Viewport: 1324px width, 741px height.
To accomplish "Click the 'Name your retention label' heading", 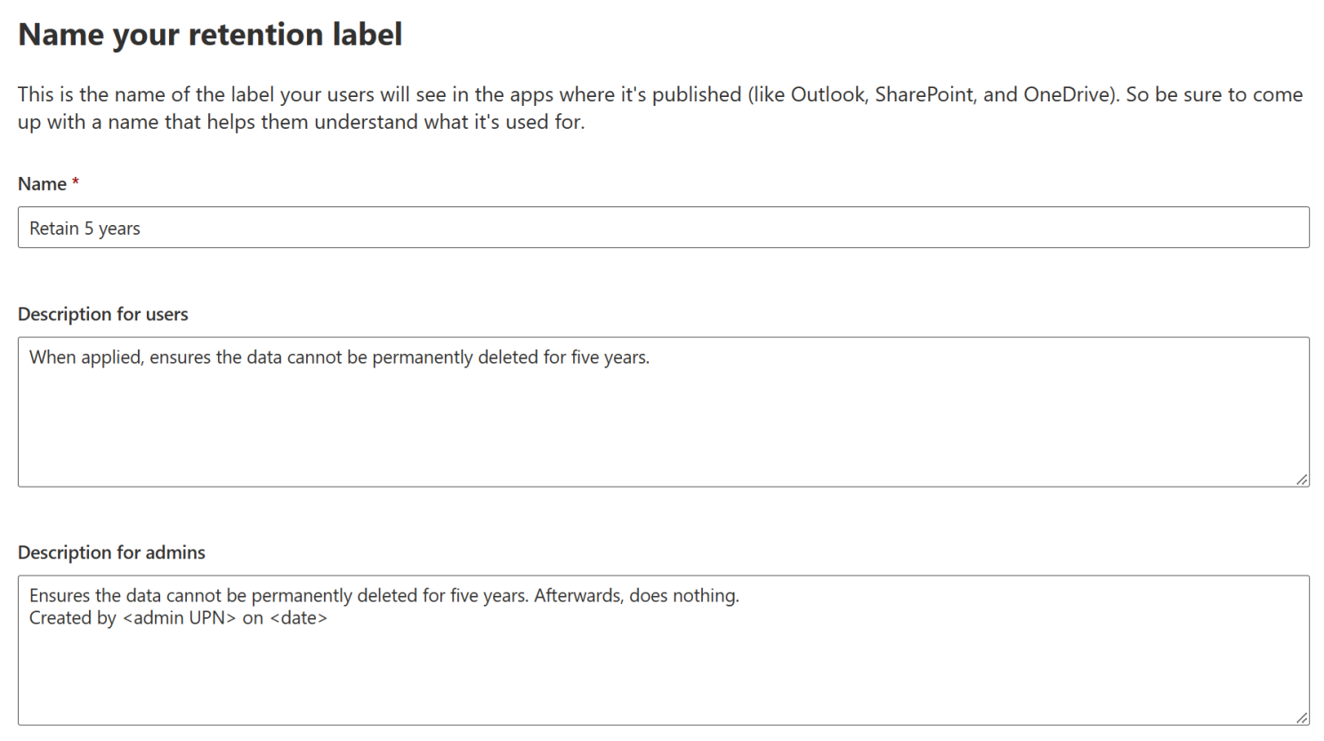I will pyautogui.click(x=210, y=35).
